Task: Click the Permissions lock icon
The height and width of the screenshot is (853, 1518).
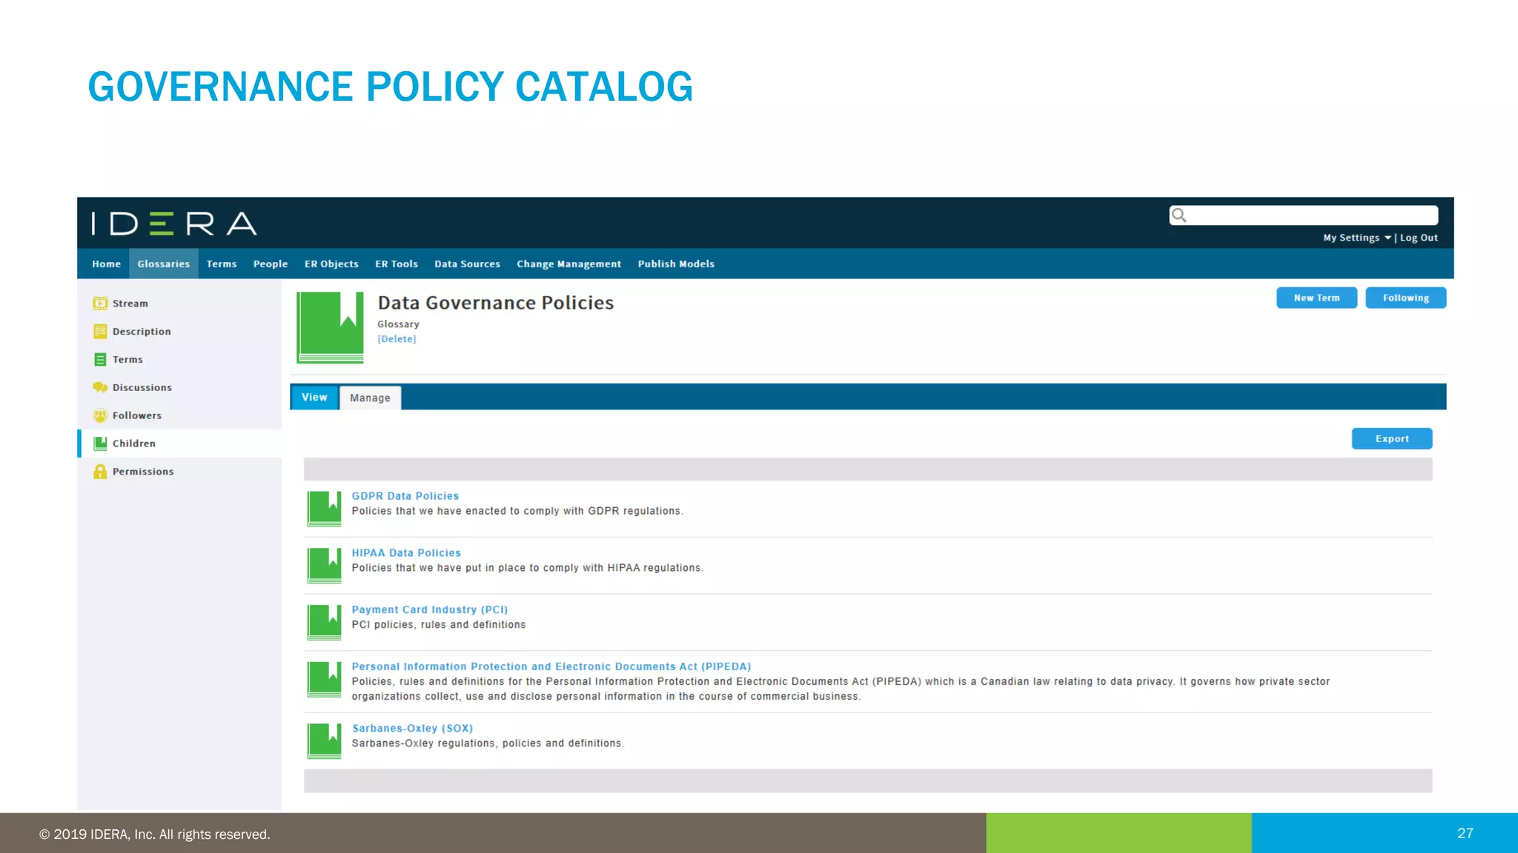Action: click(x=100, y=472)
